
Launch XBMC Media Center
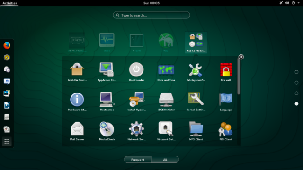tap(77, 42)
